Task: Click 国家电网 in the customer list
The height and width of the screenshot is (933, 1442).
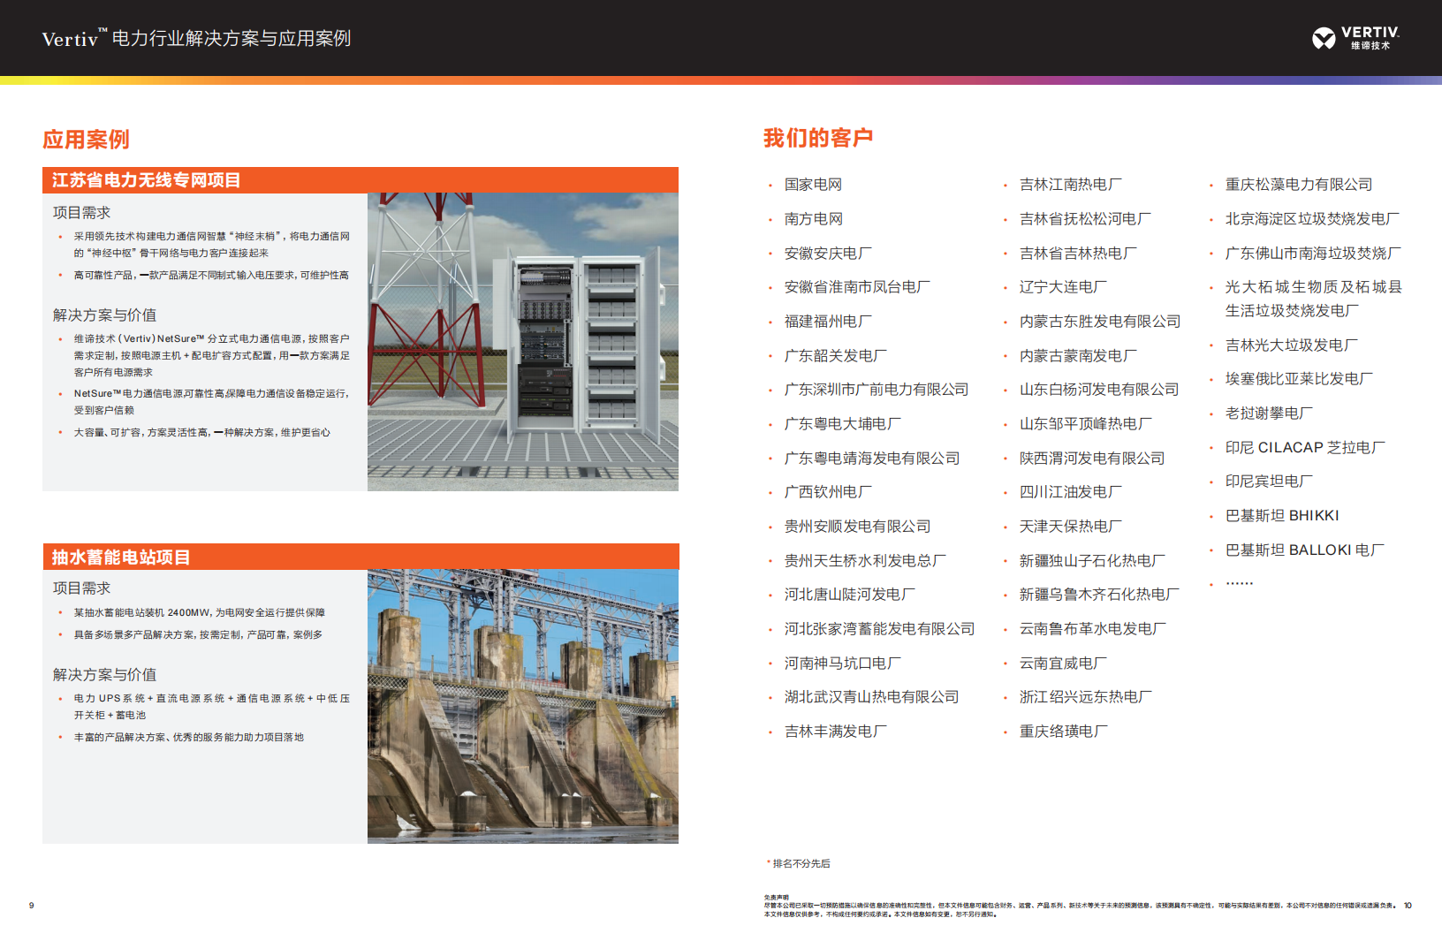Action: [813, 185]
